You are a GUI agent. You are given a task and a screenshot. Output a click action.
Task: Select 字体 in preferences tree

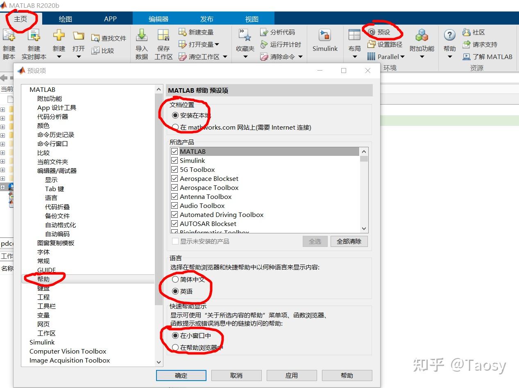coord(43,252)
